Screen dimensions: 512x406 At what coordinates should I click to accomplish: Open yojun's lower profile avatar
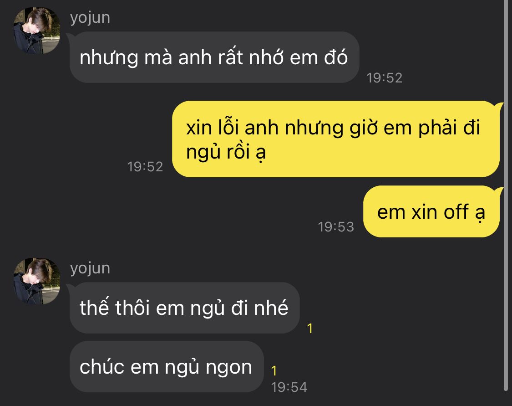point(36,281)
